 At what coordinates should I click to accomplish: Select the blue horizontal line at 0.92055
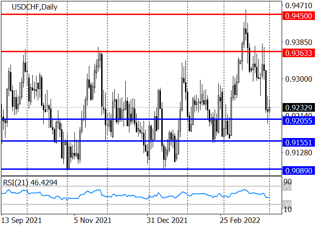pos(142,119)
